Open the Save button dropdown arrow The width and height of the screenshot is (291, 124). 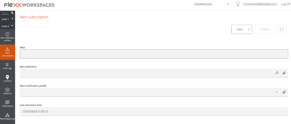[249, 29]
